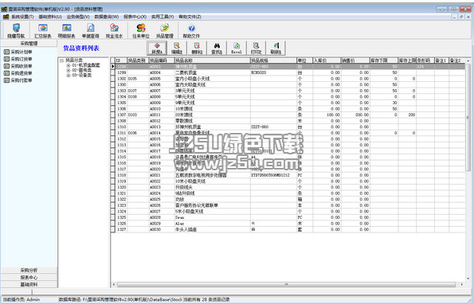474x304 pixels.
Task: Open the 采购订货单 link in sidebar
Action: pyautogui.click(x=22, y=59)
